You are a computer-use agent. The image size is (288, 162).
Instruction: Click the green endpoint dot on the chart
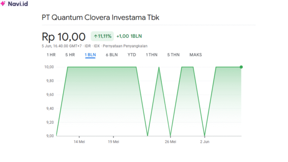(x=241, y=67)
